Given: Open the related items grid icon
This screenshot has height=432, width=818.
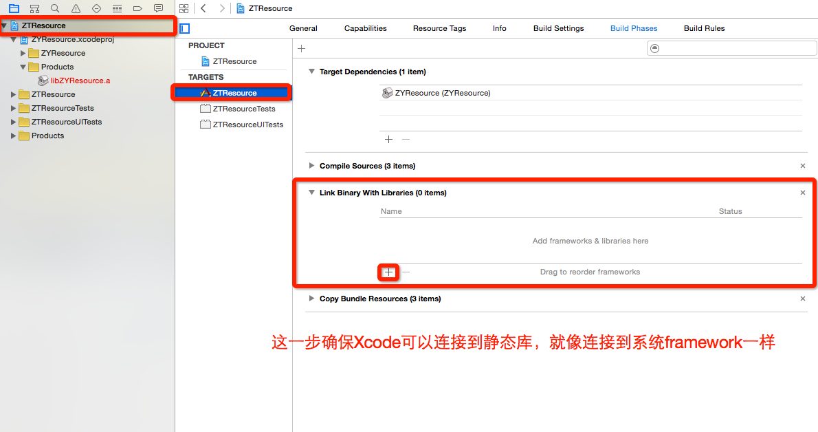Looking at the screenshot, I should coord(184,8).
